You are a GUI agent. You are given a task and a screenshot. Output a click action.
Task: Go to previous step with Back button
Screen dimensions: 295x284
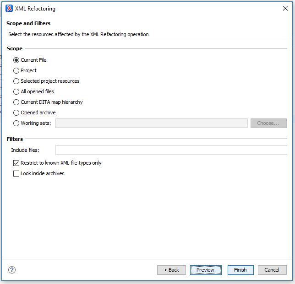171,270
